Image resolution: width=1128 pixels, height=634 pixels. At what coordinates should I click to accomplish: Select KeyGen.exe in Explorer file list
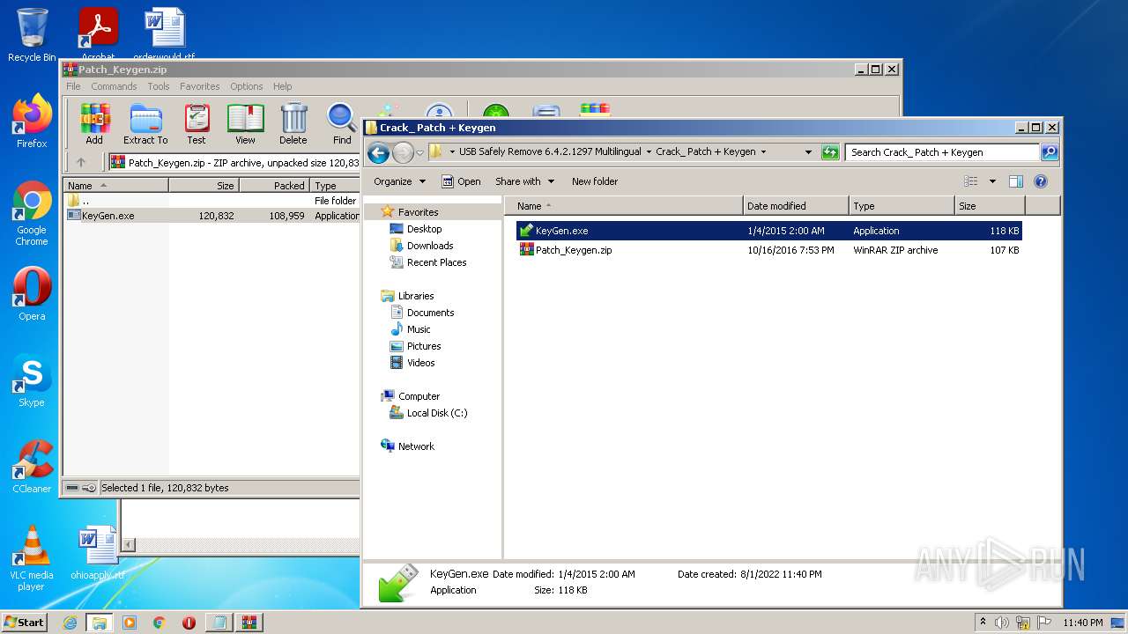click(x=768, y=231)
